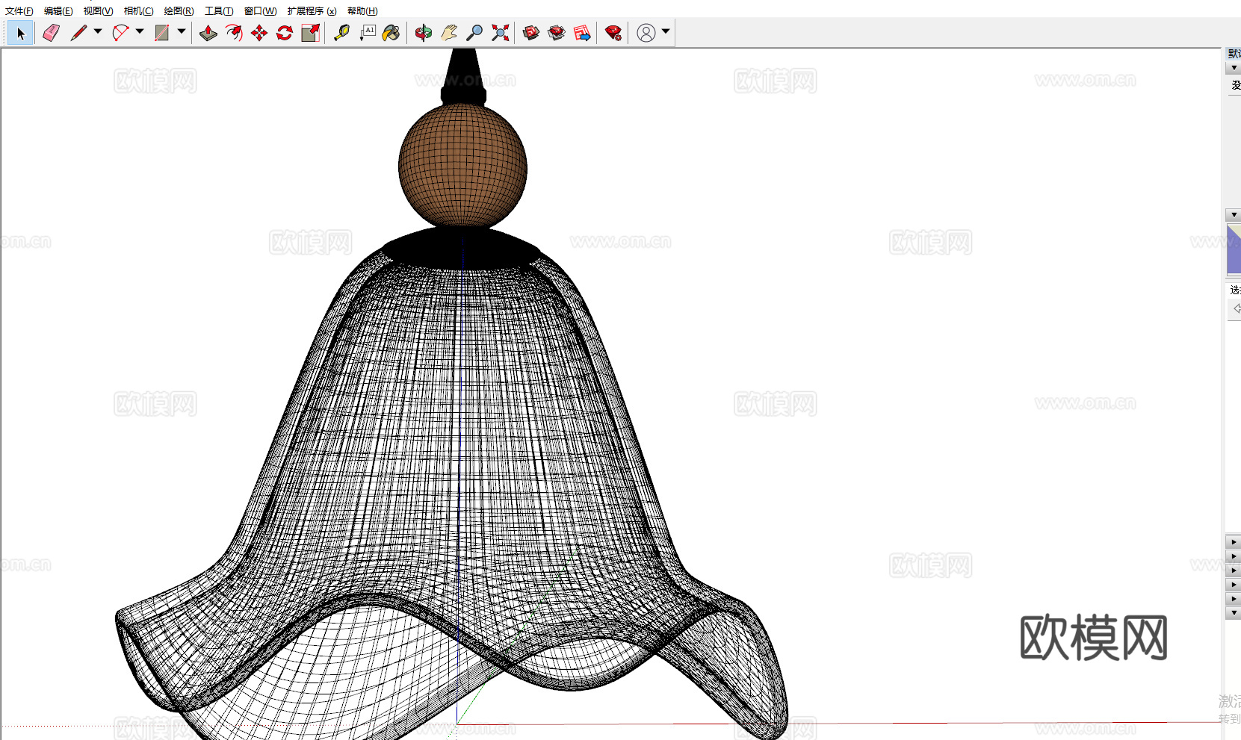Pick the Scale tool
This screenshot has width=1241, height=740.
point(310,33)
